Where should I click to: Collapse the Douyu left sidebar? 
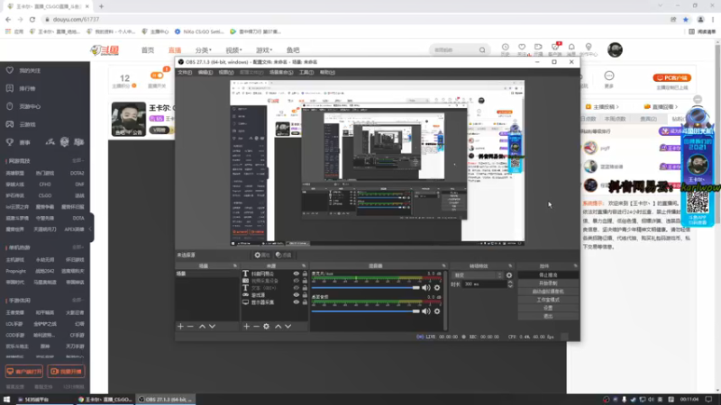[91, 229]
